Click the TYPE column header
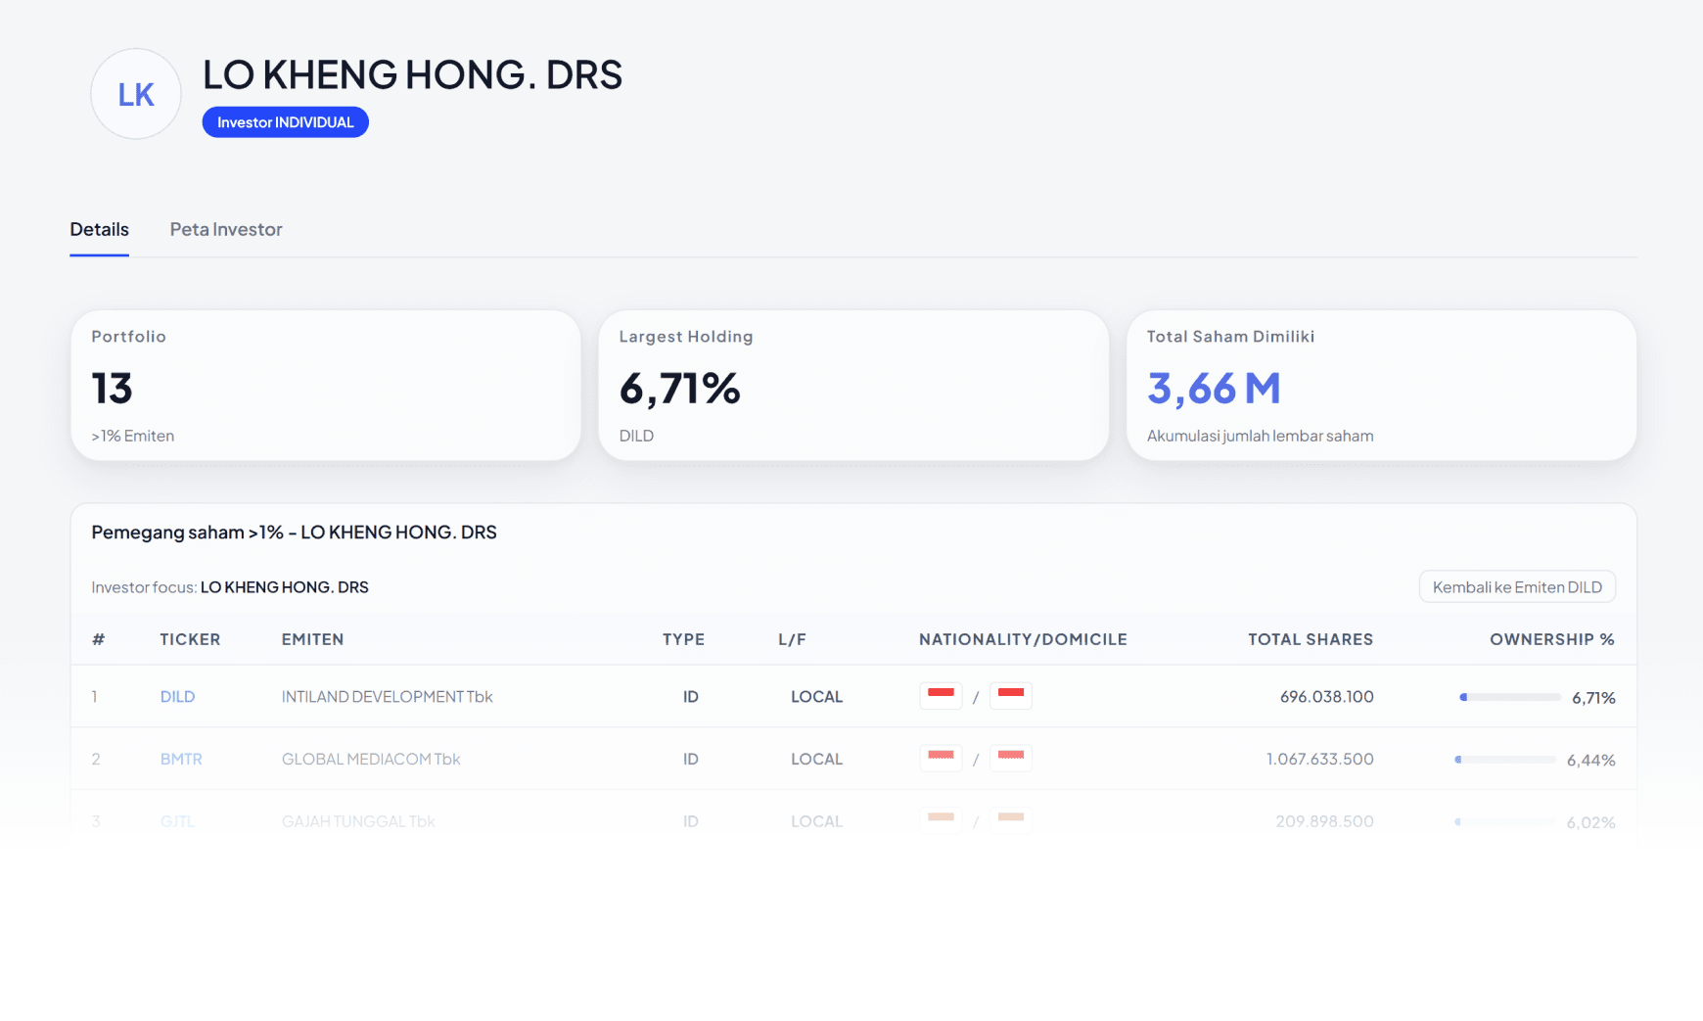1703x1021 pixels. point(683,639)
